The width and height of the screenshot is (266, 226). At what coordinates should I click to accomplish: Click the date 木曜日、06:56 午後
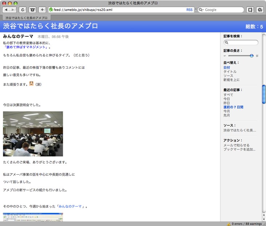point(53,37)
